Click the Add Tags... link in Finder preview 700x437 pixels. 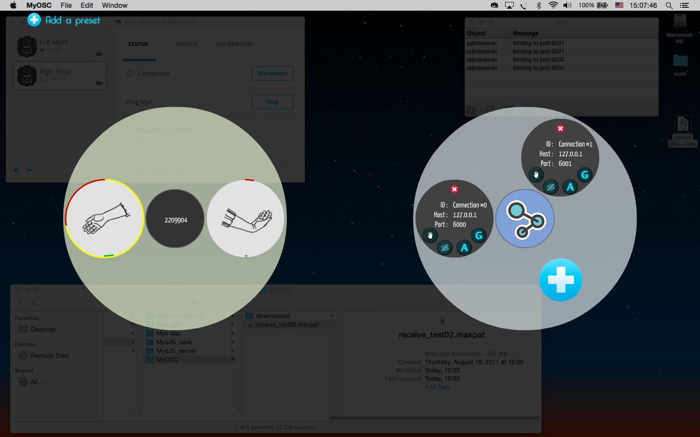point(440,387)
